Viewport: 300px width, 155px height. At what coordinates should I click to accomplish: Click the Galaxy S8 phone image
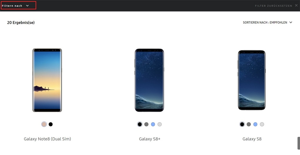252,80
